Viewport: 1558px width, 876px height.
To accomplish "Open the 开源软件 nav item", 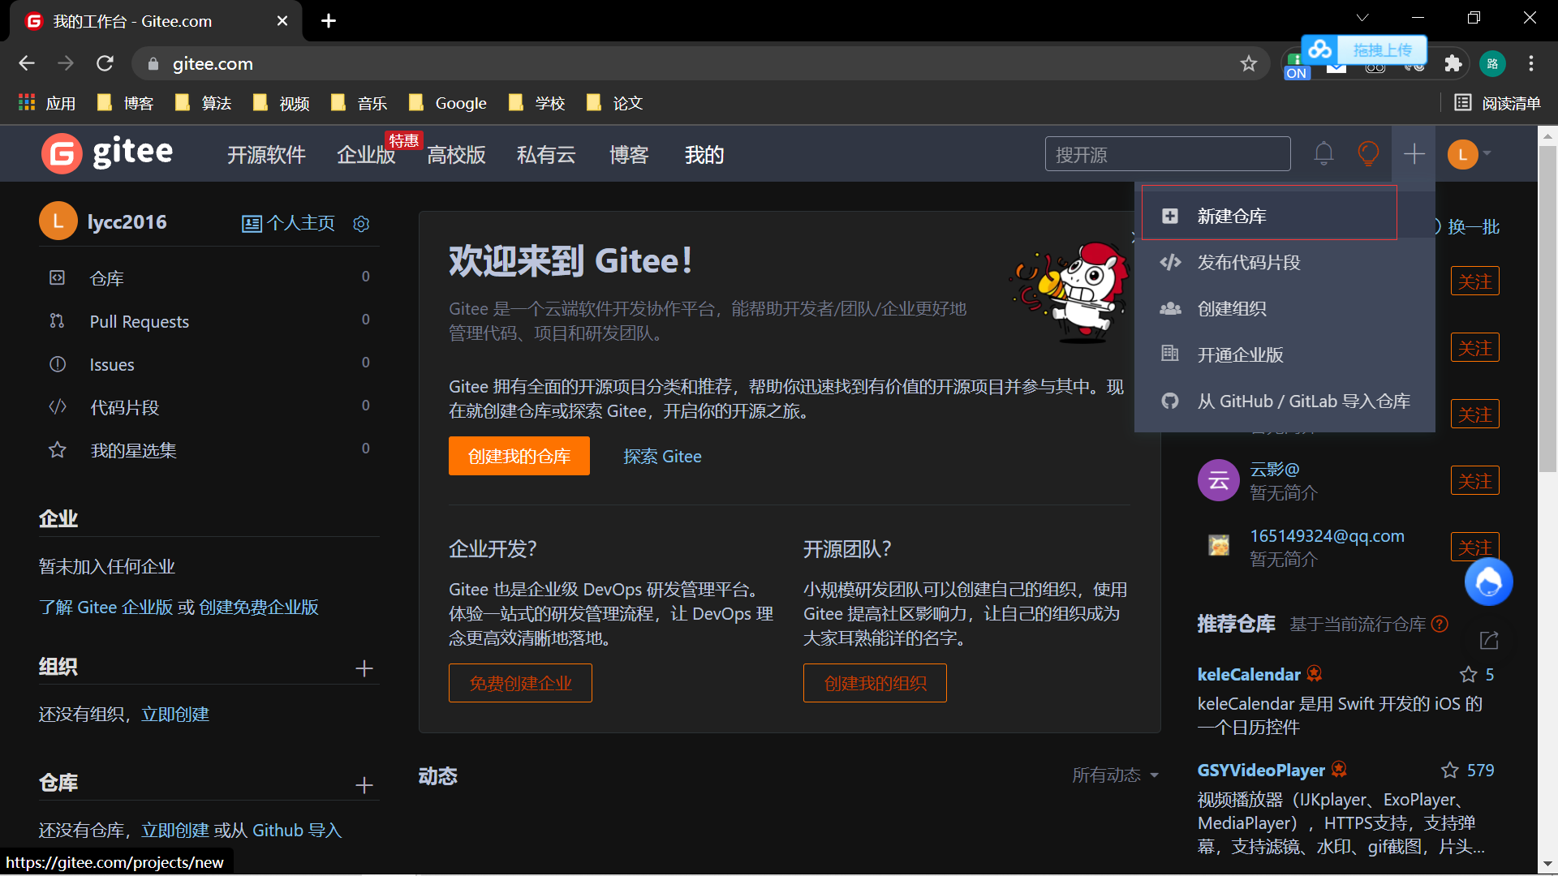I will (266, 155).
